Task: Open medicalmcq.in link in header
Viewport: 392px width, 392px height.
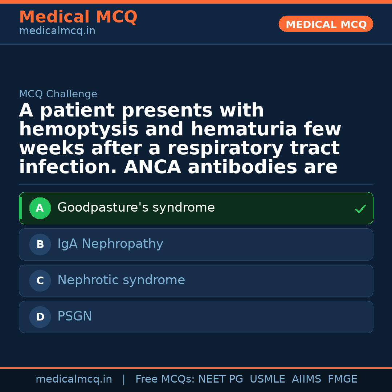Action: pos(57,31)
